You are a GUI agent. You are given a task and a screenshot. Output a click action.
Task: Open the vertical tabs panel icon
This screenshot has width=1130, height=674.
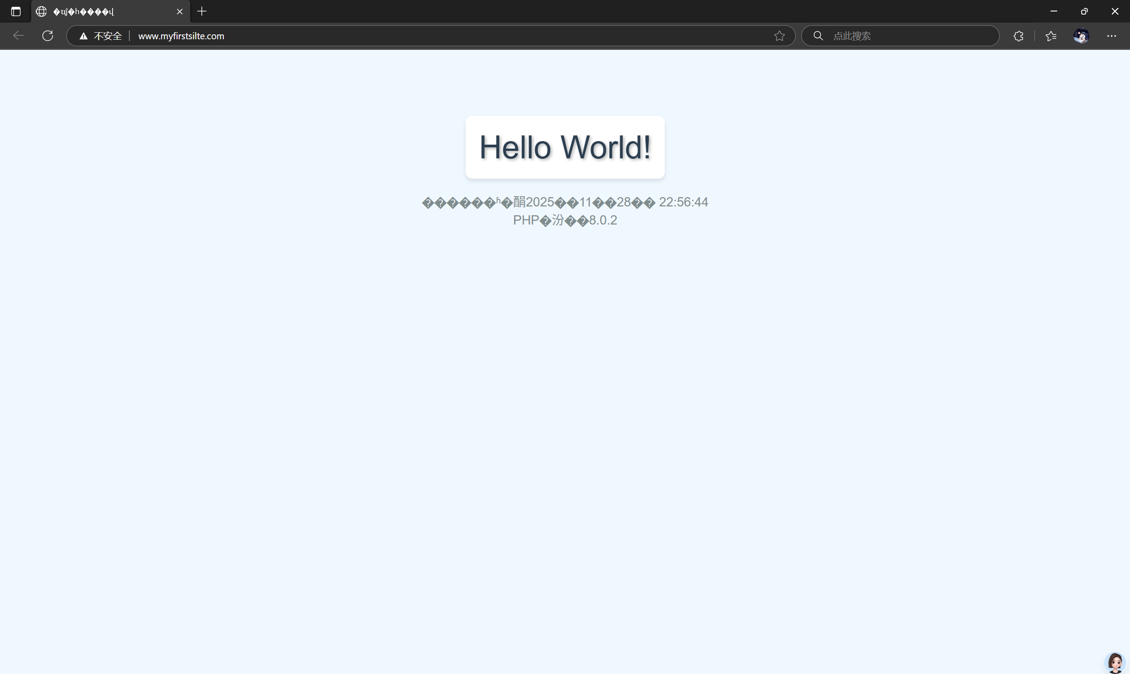(x=16, y=11)
